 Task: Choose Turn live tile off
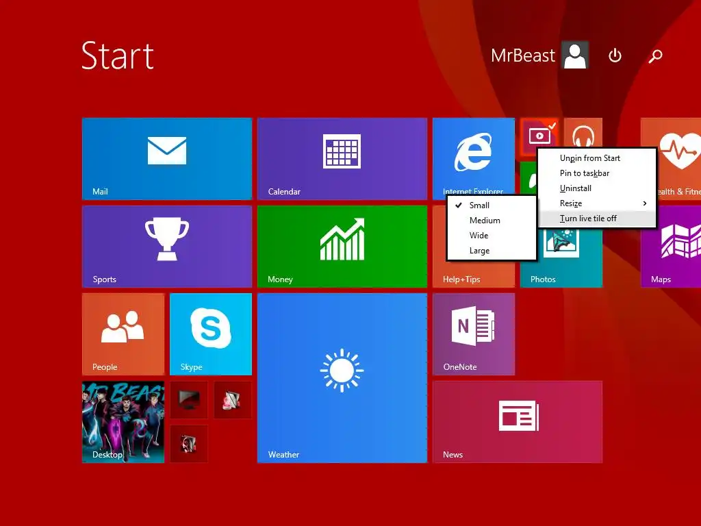(x=597, y=218)
